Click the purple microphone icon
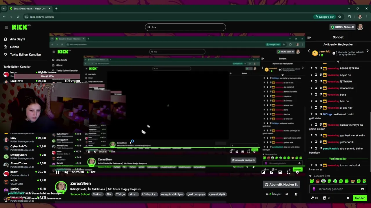Screen dimensions: 371x208 [x=314, y=189]
